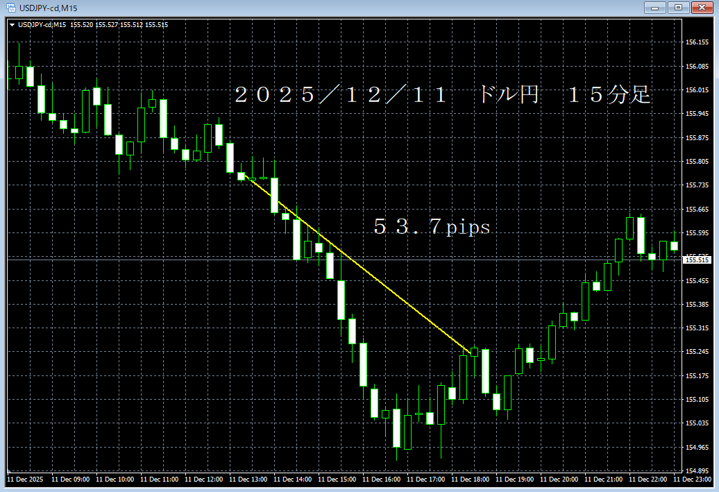This screenshot has height=492, width=719.
Task: Click the minimize button of the chart window
Action: tap(655, 8)
